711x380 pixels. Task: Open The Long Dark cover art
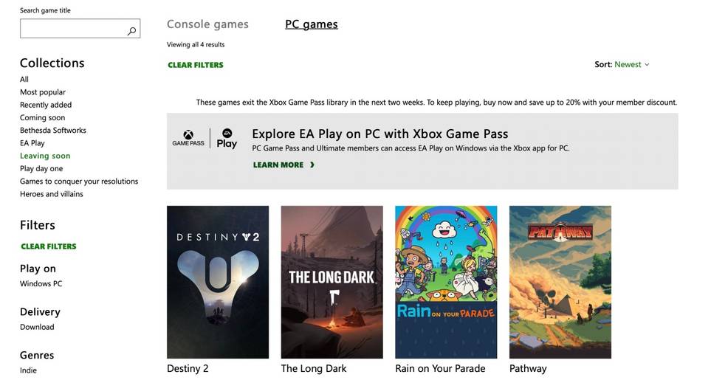(x=332, y=282)
